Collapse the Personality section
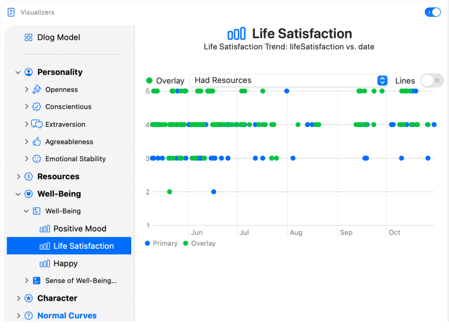The height and width of the screenshot is (333, 449). pyautogui.click(x=18, y=72)
